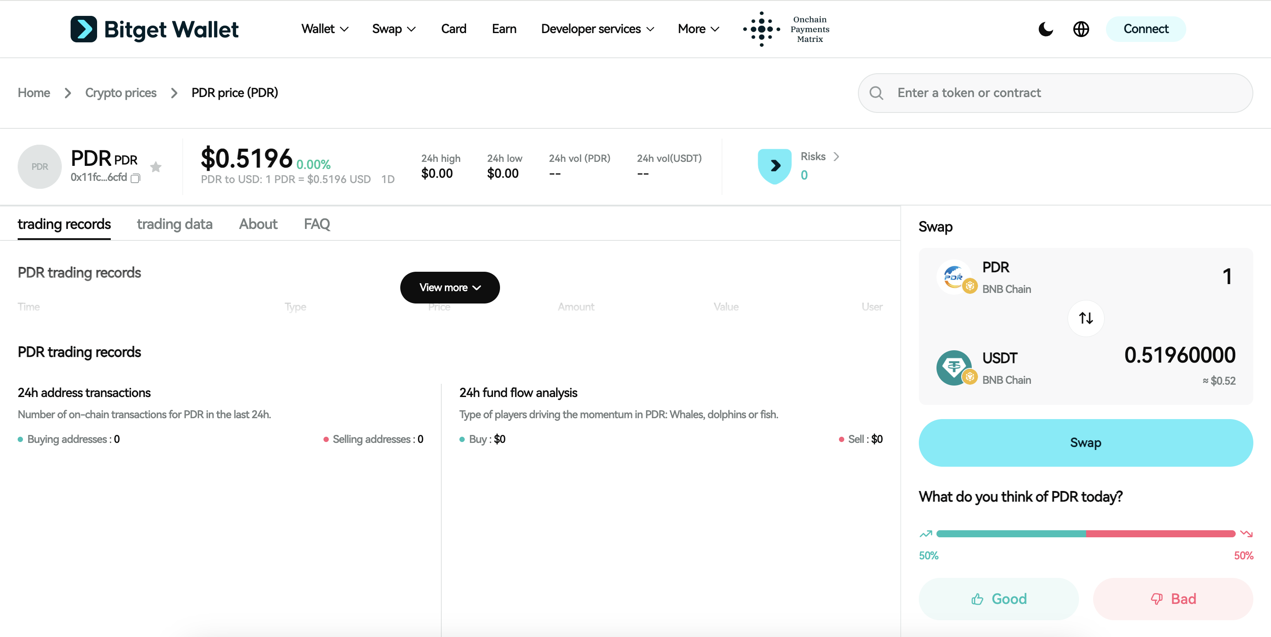Click the PDR token logo in Swap panel
Viewport: 1271px width, 637px height.
click(x=954, y=277)
